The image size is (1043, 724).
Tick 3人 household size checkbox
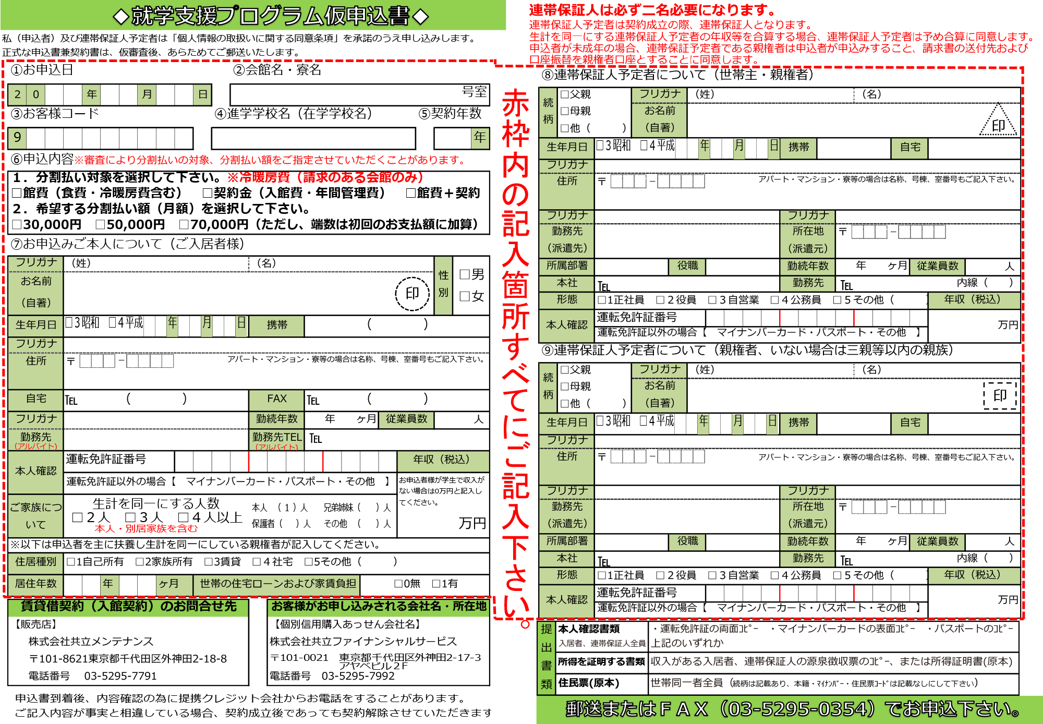[130, 517]
